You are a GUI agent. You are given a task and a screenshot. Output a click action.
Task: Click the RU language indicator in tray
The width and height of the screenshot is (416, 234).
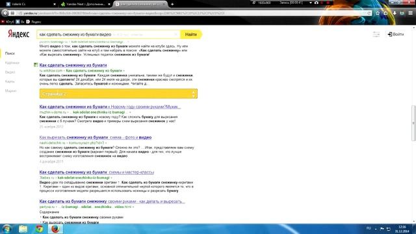tap(369, 228)
